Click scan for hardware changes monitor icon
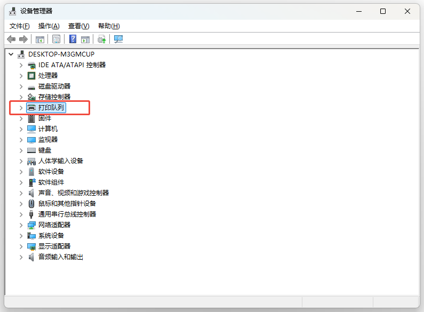The height and width of the screenshot is (312, 424). pos(118,39)
